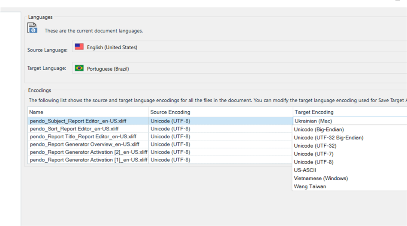Select pendo_Report Generator Activation [1] file row
407x226 pixels.
click(88, 160)
